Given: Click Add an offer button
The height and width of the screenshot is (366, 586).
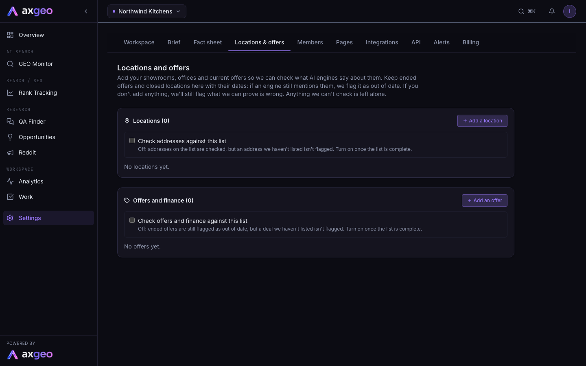Looking at the screenshot, I should pyautogui.click(x=485, y=200).
